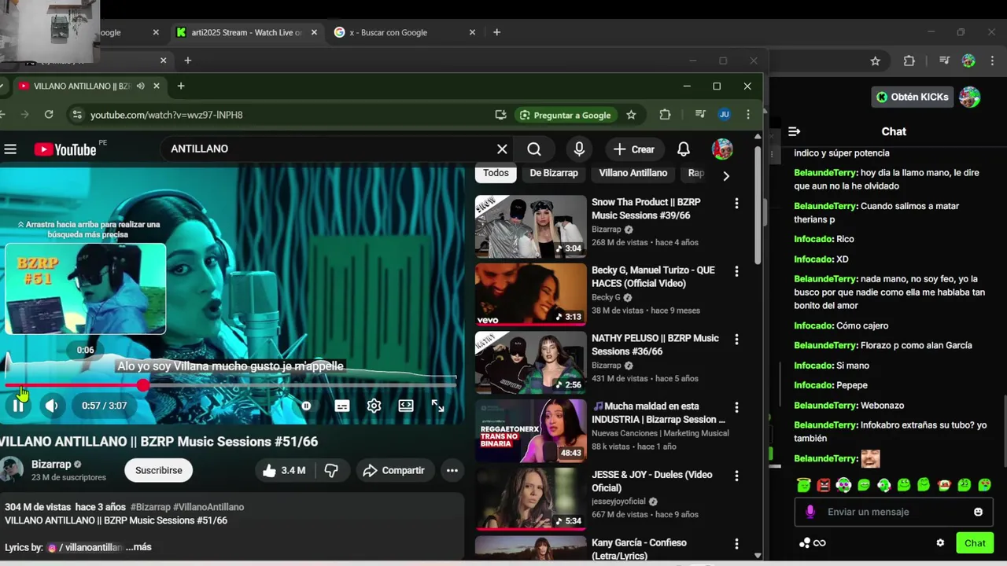The height and width of the screenshot is (566, 1007).
Task: Open the YouTube account avatar menu
Action: tap(722, 149)
